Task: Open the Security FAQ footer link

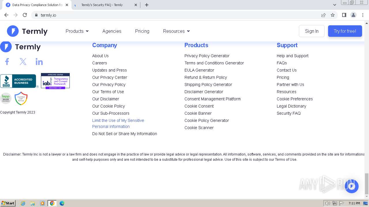Action: point(289,113)
